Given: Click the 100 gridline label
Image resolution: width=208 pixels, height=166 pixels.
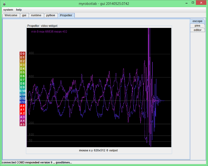Looking at the screenshot, I should (32, 135).
